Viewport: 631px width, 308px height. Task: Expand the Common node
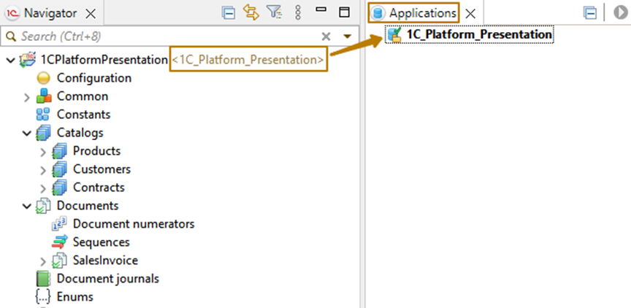(x=26, y=97)
